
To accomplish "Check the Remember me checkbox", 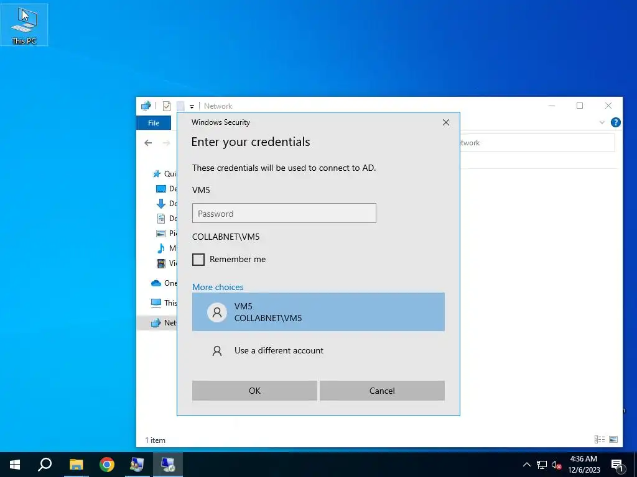I will tap(198, 259).
